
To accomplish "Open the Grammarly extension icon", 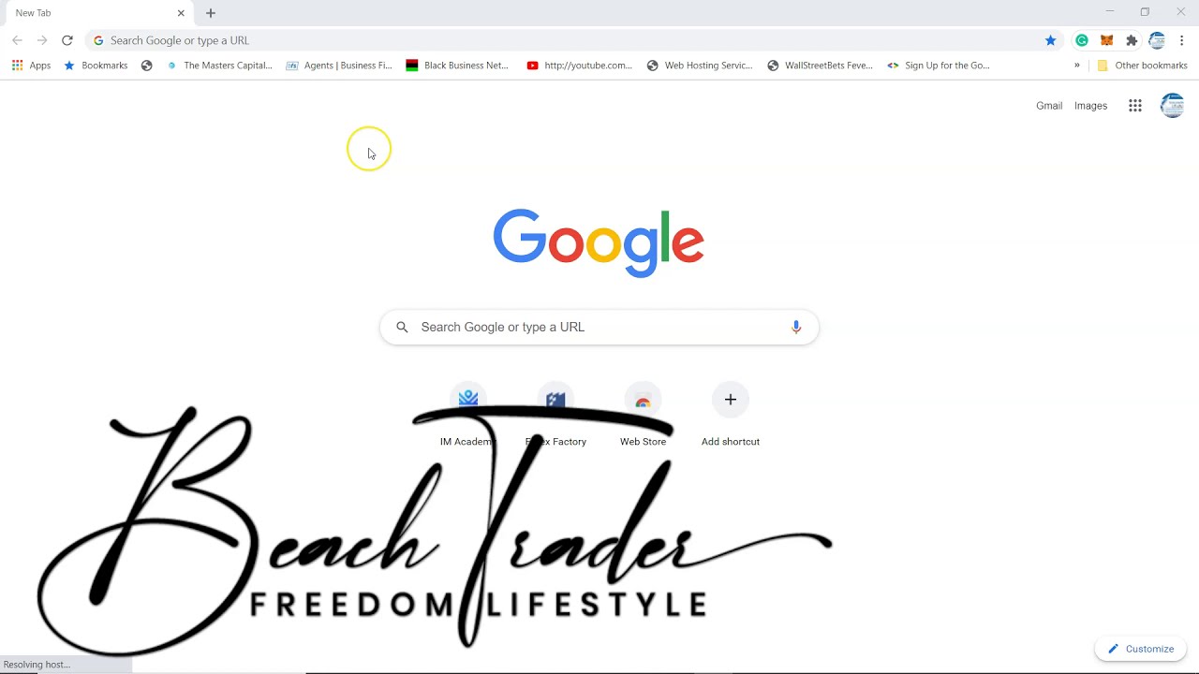I will click(1082, 40).
